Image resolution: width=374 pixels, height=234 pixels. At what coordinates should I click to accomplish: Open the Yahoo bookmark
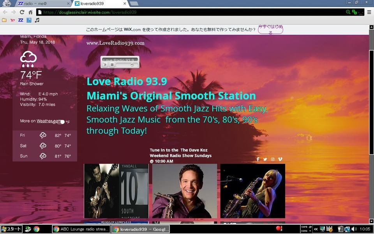coord(12,20)
